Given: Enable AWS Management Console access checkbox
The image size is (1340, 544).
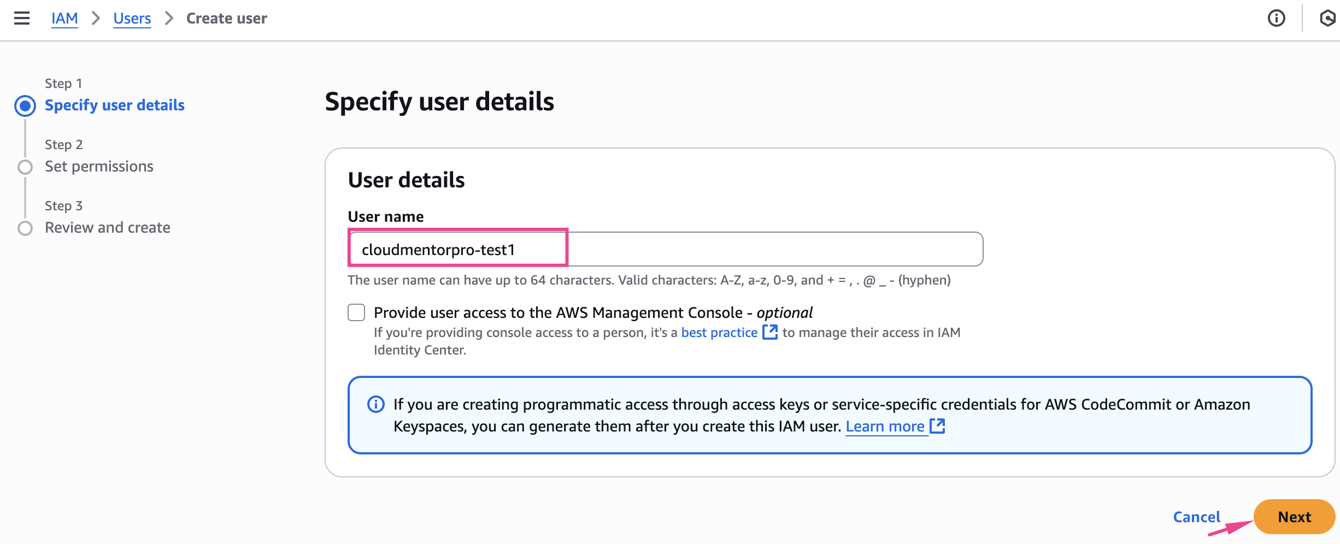Looking at the screenshot, I should point(356,312).
